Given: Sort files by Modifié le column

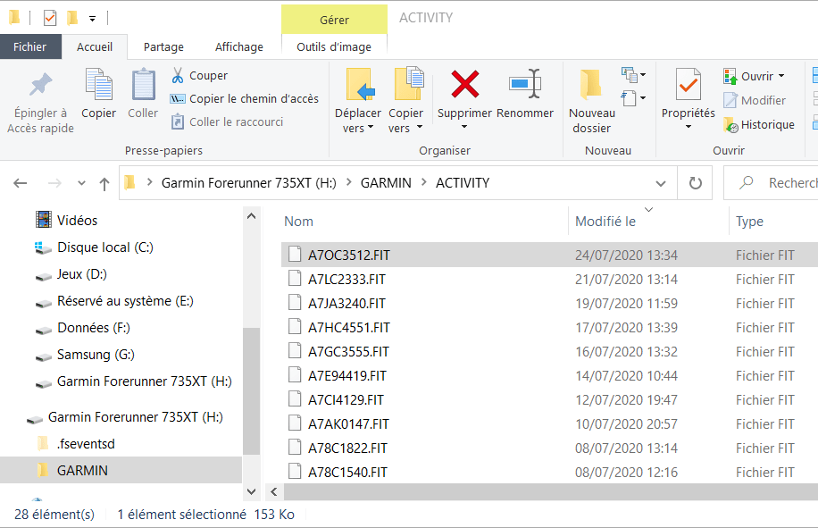Looking at the screenshot, I should [x=605, y=222].
